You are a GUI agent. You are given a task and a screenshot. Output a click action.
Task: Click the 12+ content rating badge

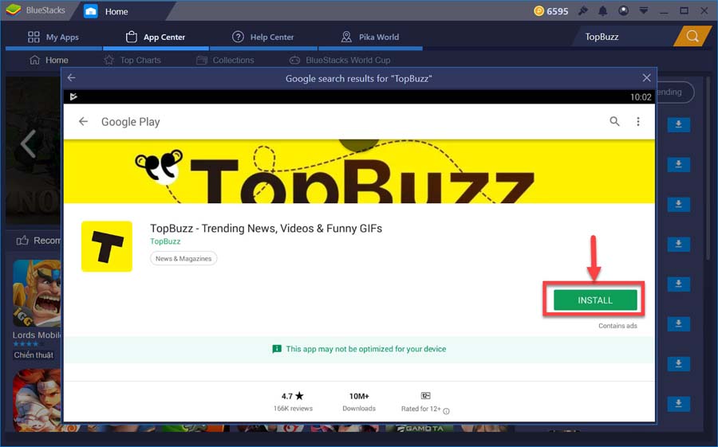[x=425, y=395]
